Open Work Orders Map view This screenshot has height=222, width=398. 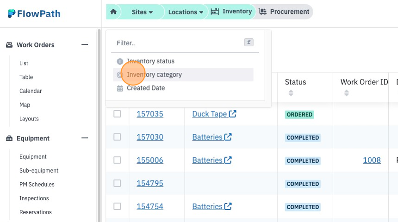(x=25, y=105)
